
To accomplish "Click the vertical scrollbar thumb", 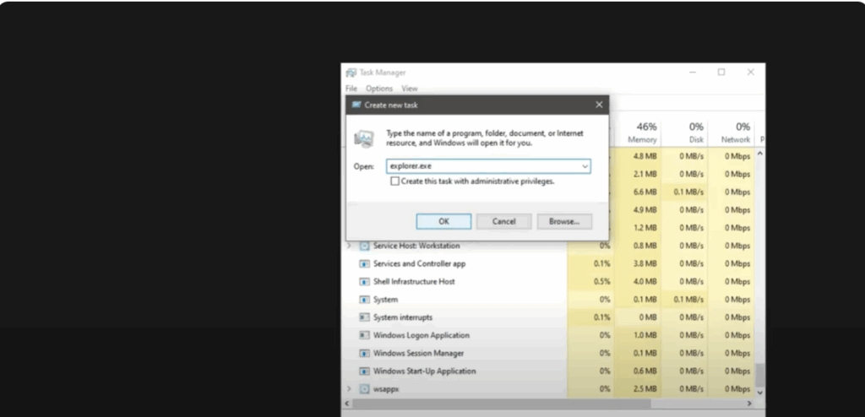I will click(x=759, y=375).
